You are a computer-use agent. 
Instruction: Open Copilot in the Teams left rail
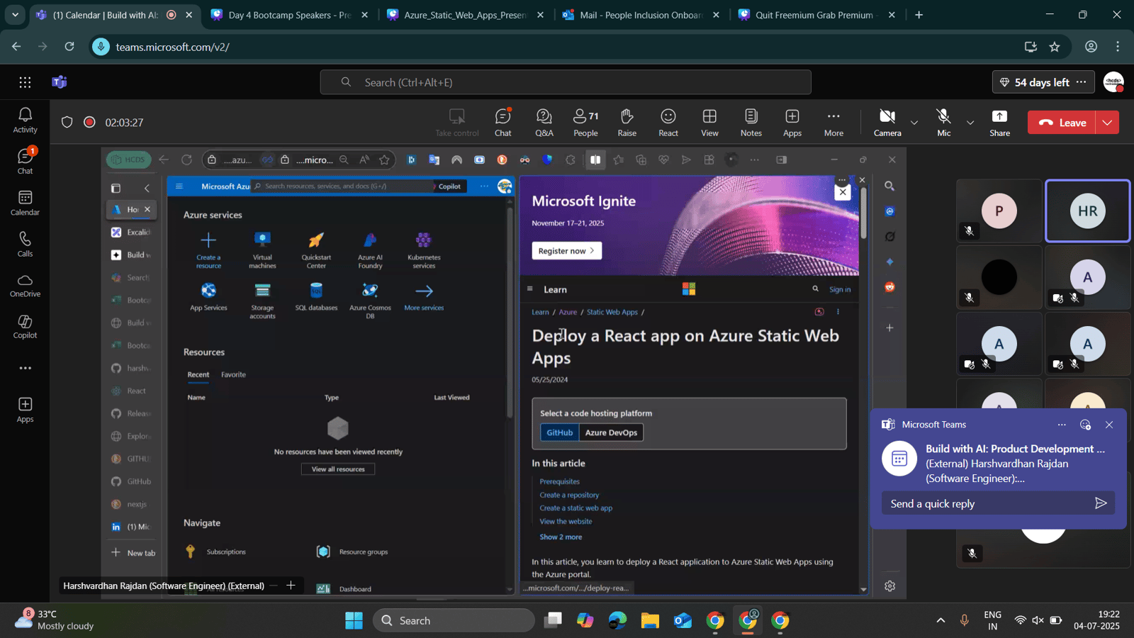[25, 327]
